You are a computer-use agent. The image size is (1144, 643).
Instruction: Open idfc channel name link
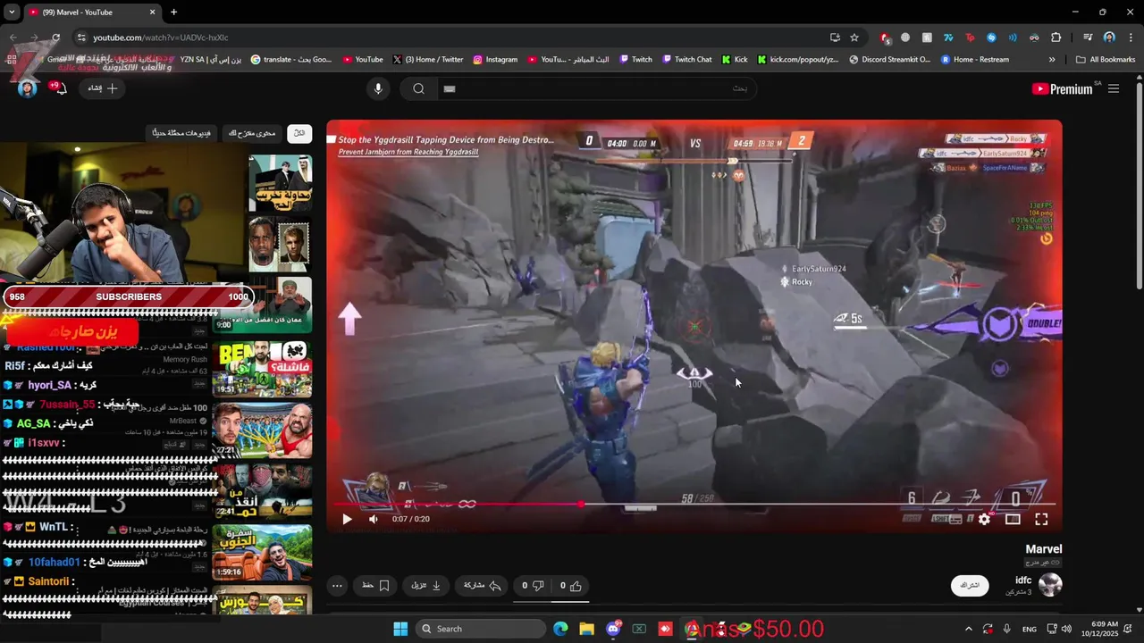[x=1023, y=580]
